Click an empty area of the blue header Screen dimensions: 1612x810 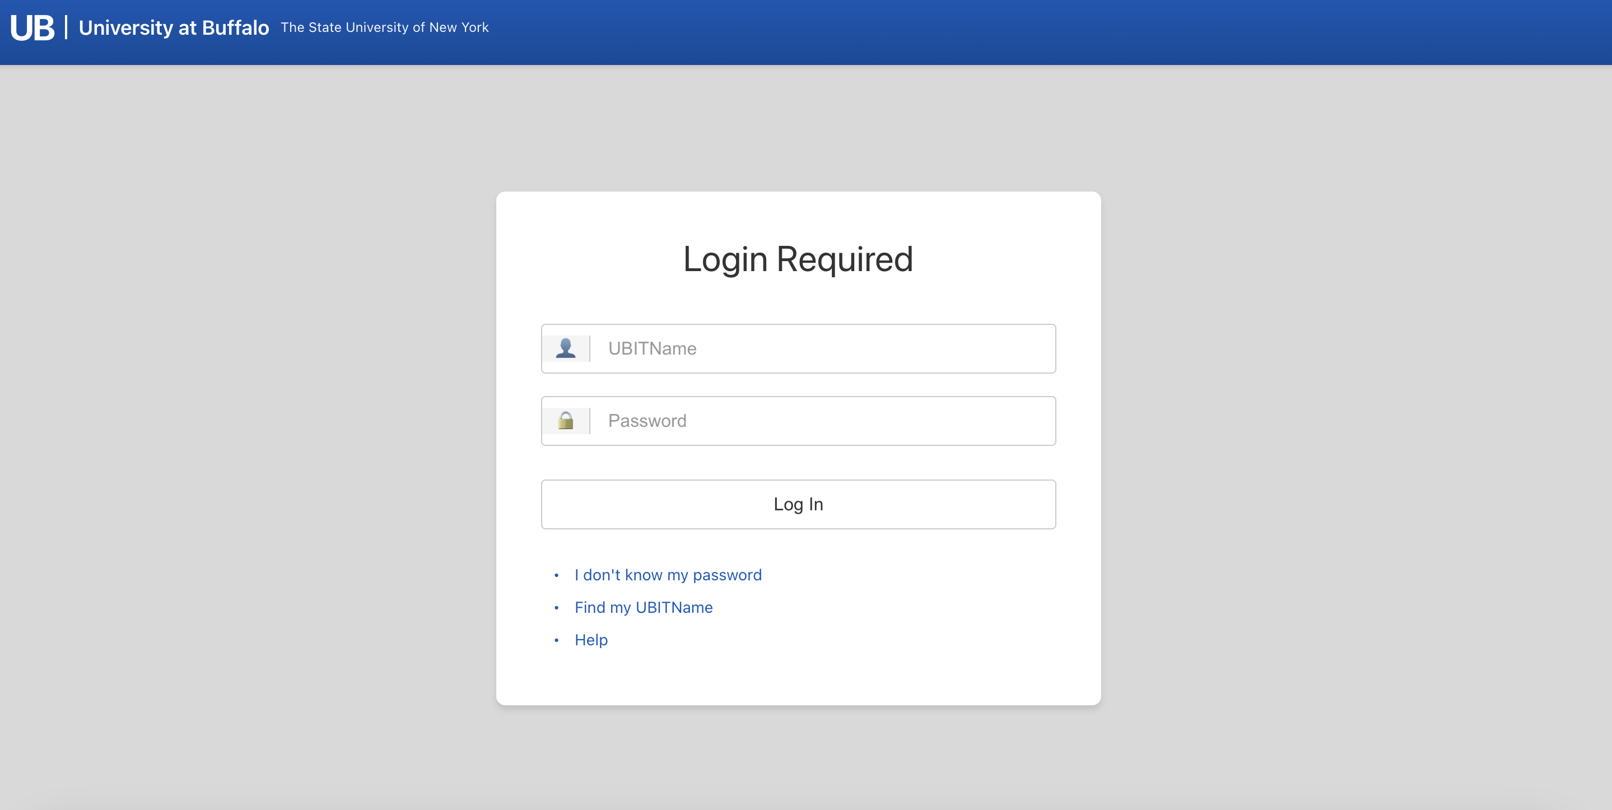coord(1064,31)
